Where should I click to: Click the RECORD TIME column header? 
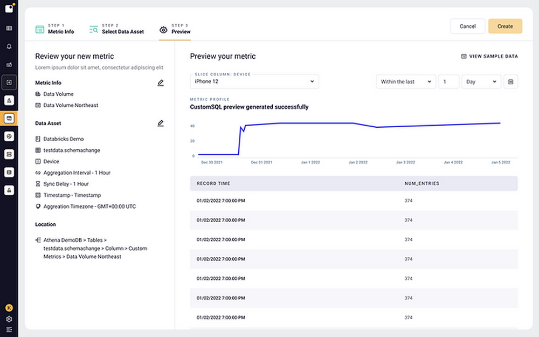[x=213, y=184]
